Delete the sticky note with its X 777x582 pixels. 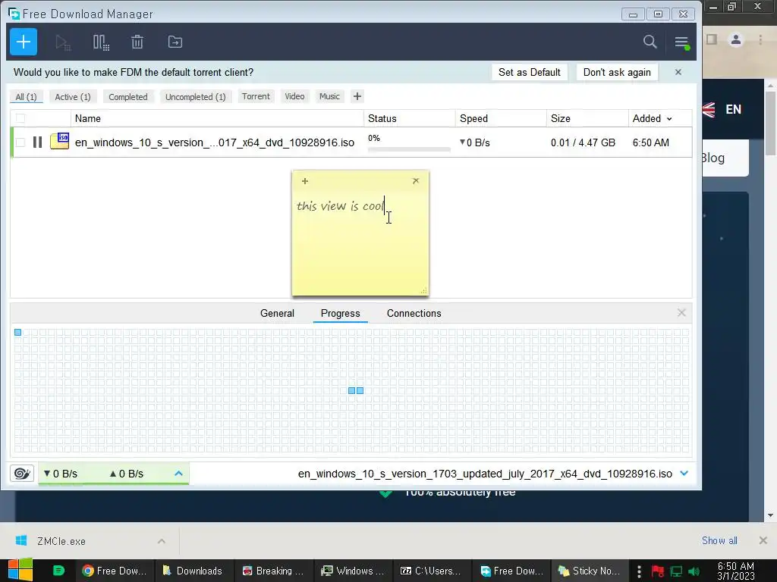(416, 180)
